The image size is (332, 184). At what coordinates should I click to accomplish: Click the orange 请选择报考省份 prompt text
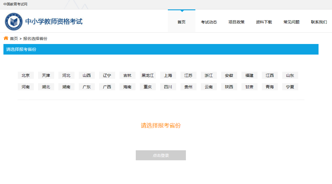161,125
